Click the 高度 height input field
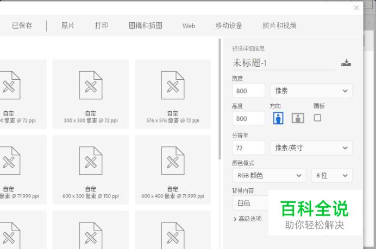376x249 pixels. coord(249,118)
